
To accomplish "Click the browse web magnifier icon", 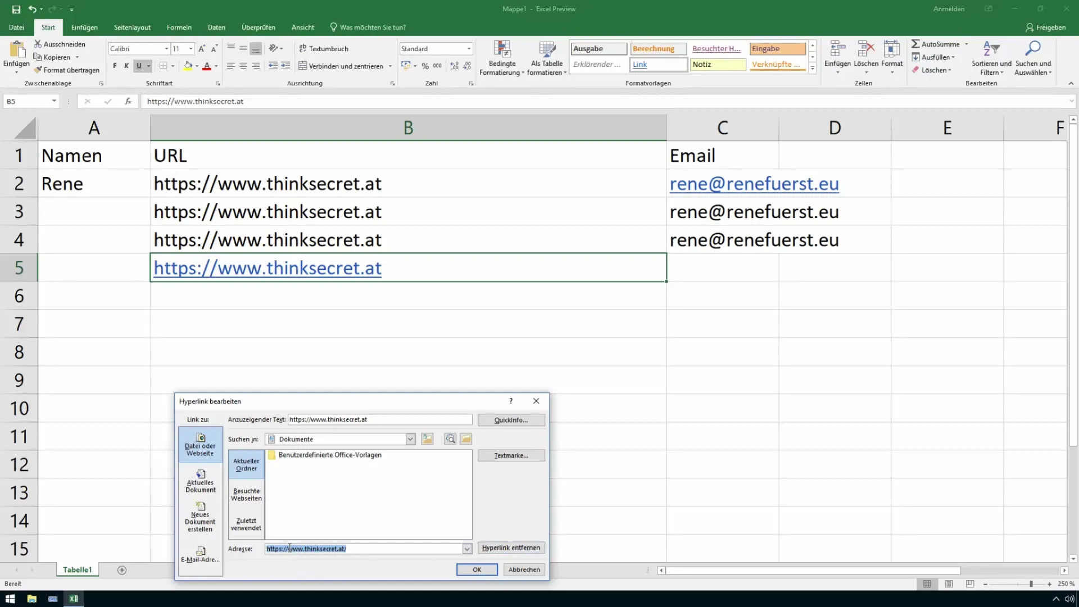I will pos(450,439).
